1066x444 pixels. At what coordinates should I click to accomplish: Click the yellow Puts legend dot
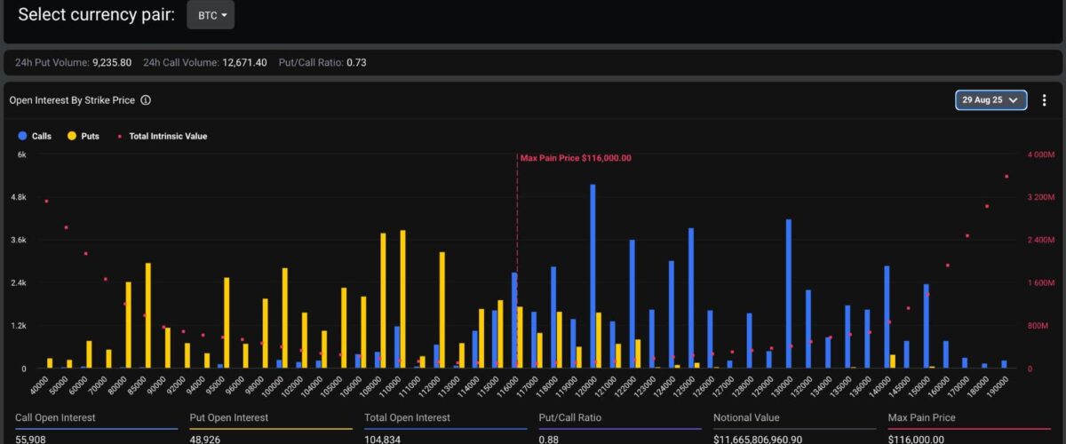click(72, 137)
